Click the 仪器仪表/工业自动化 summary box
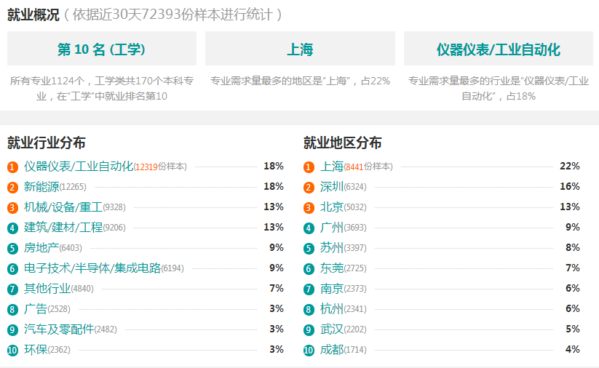Image resolution: width=599 pixels, height=368 pixels. coord(498,49)
